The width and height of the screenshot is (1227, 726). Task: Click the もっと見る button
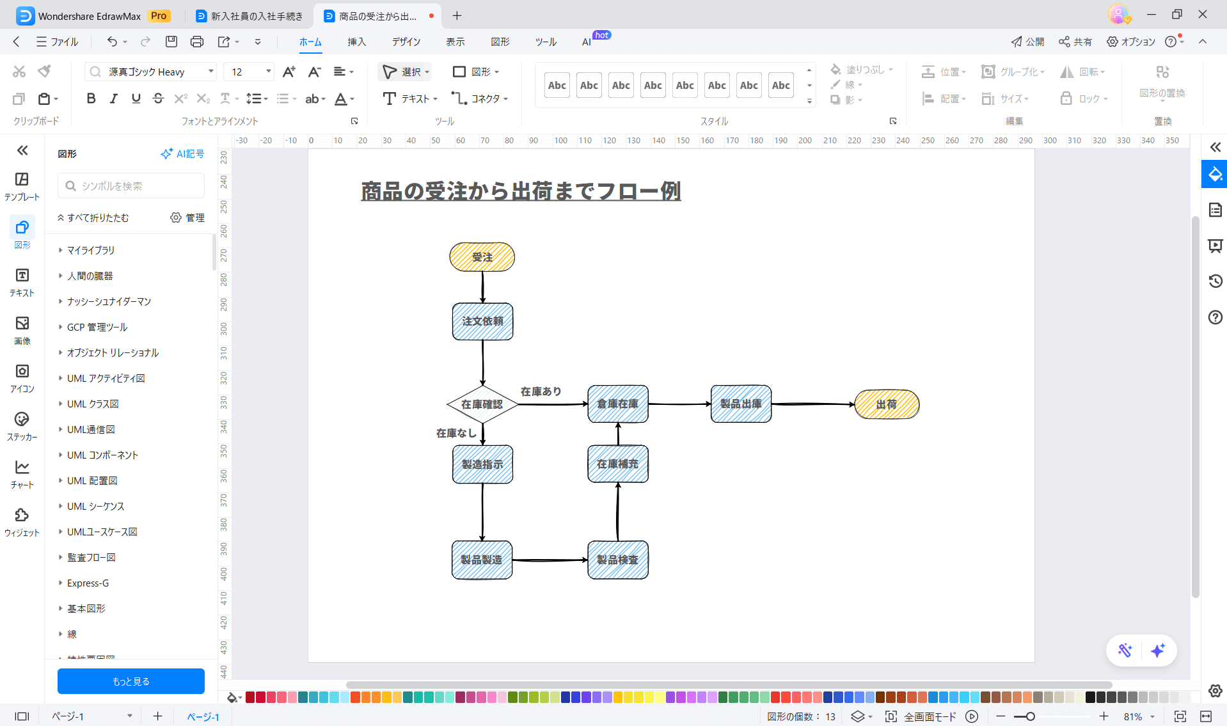[x=131, y=681]
